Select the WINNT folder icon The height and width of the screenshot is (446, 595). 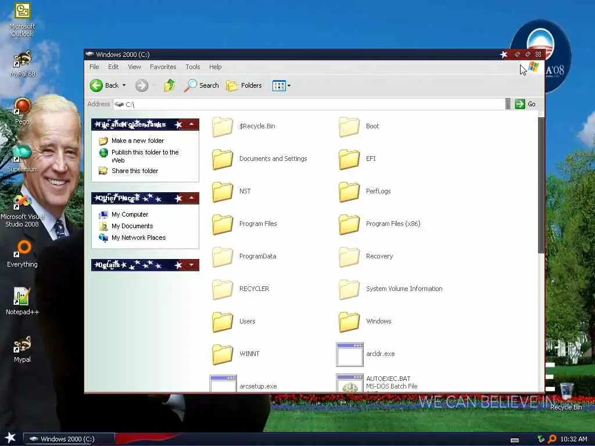coord(223,355)
